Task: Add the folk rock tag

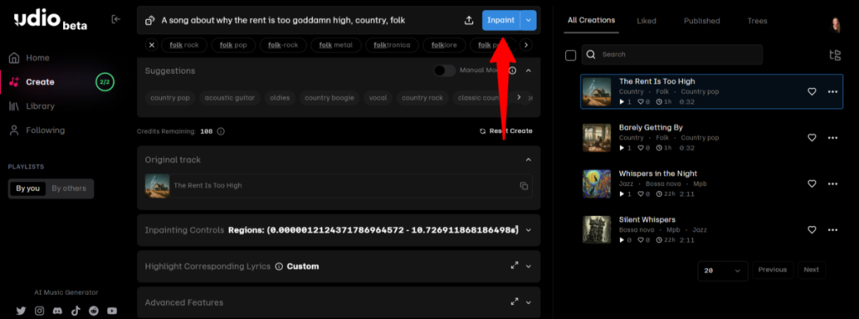Action: click(x=184, y=45)
